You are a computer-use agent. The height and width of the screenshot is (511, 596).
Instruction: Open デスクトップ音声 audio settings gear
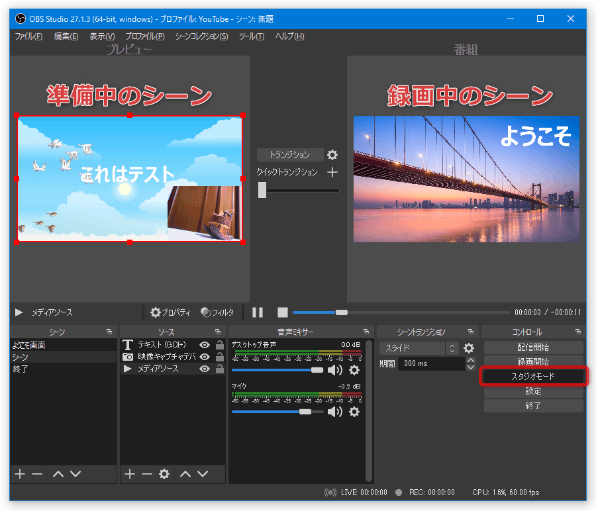tap(354, 370)
